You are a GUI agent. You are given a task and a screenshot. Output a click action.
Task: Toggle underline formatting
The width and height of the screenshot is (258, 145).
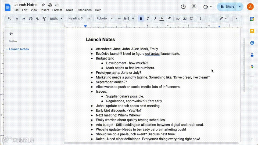pyautogui.click(x=155, y=19)
